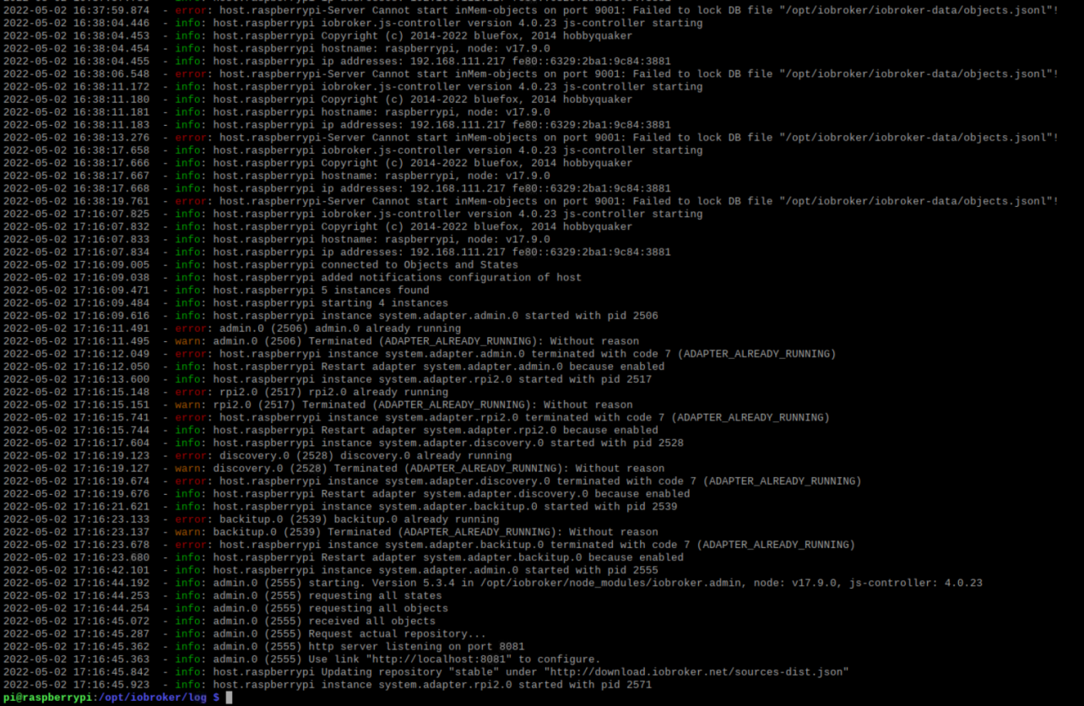Click the timestamp "2022-05-02 16:38:04.446"

76,24
